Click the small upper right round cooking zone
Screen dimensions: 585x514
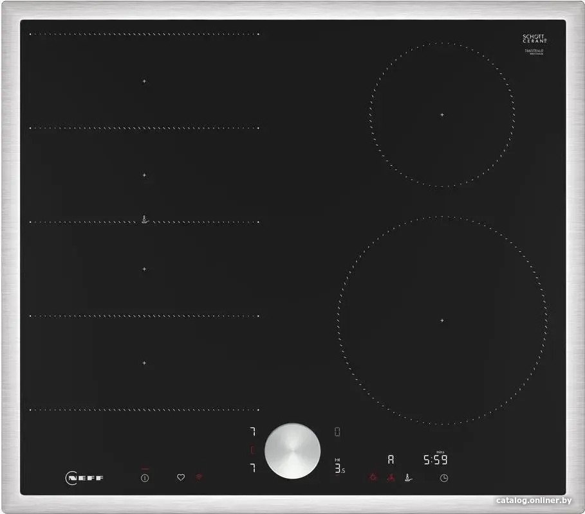(442, 114)
